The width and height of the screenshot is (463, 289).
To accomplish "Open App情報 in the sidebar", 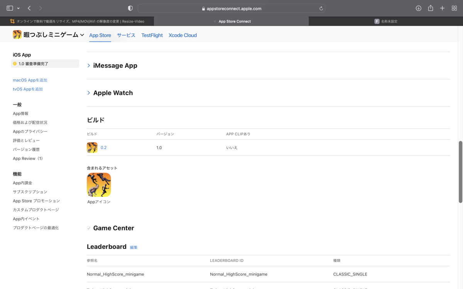I will pos(20,114).
